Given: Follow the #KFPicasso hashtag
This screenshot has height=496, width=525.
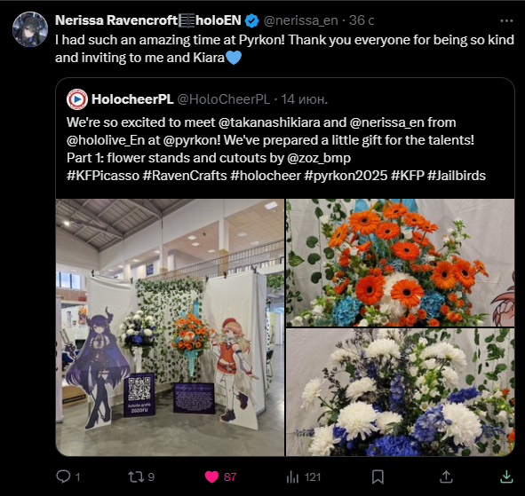Looking at the screenshot, I should pyautogui.click(x=103, y=176).
